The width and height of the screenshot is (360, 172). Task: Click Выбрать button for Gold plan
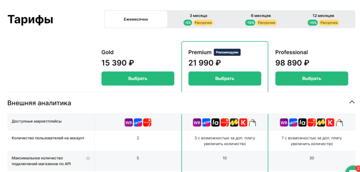(138, 78)
